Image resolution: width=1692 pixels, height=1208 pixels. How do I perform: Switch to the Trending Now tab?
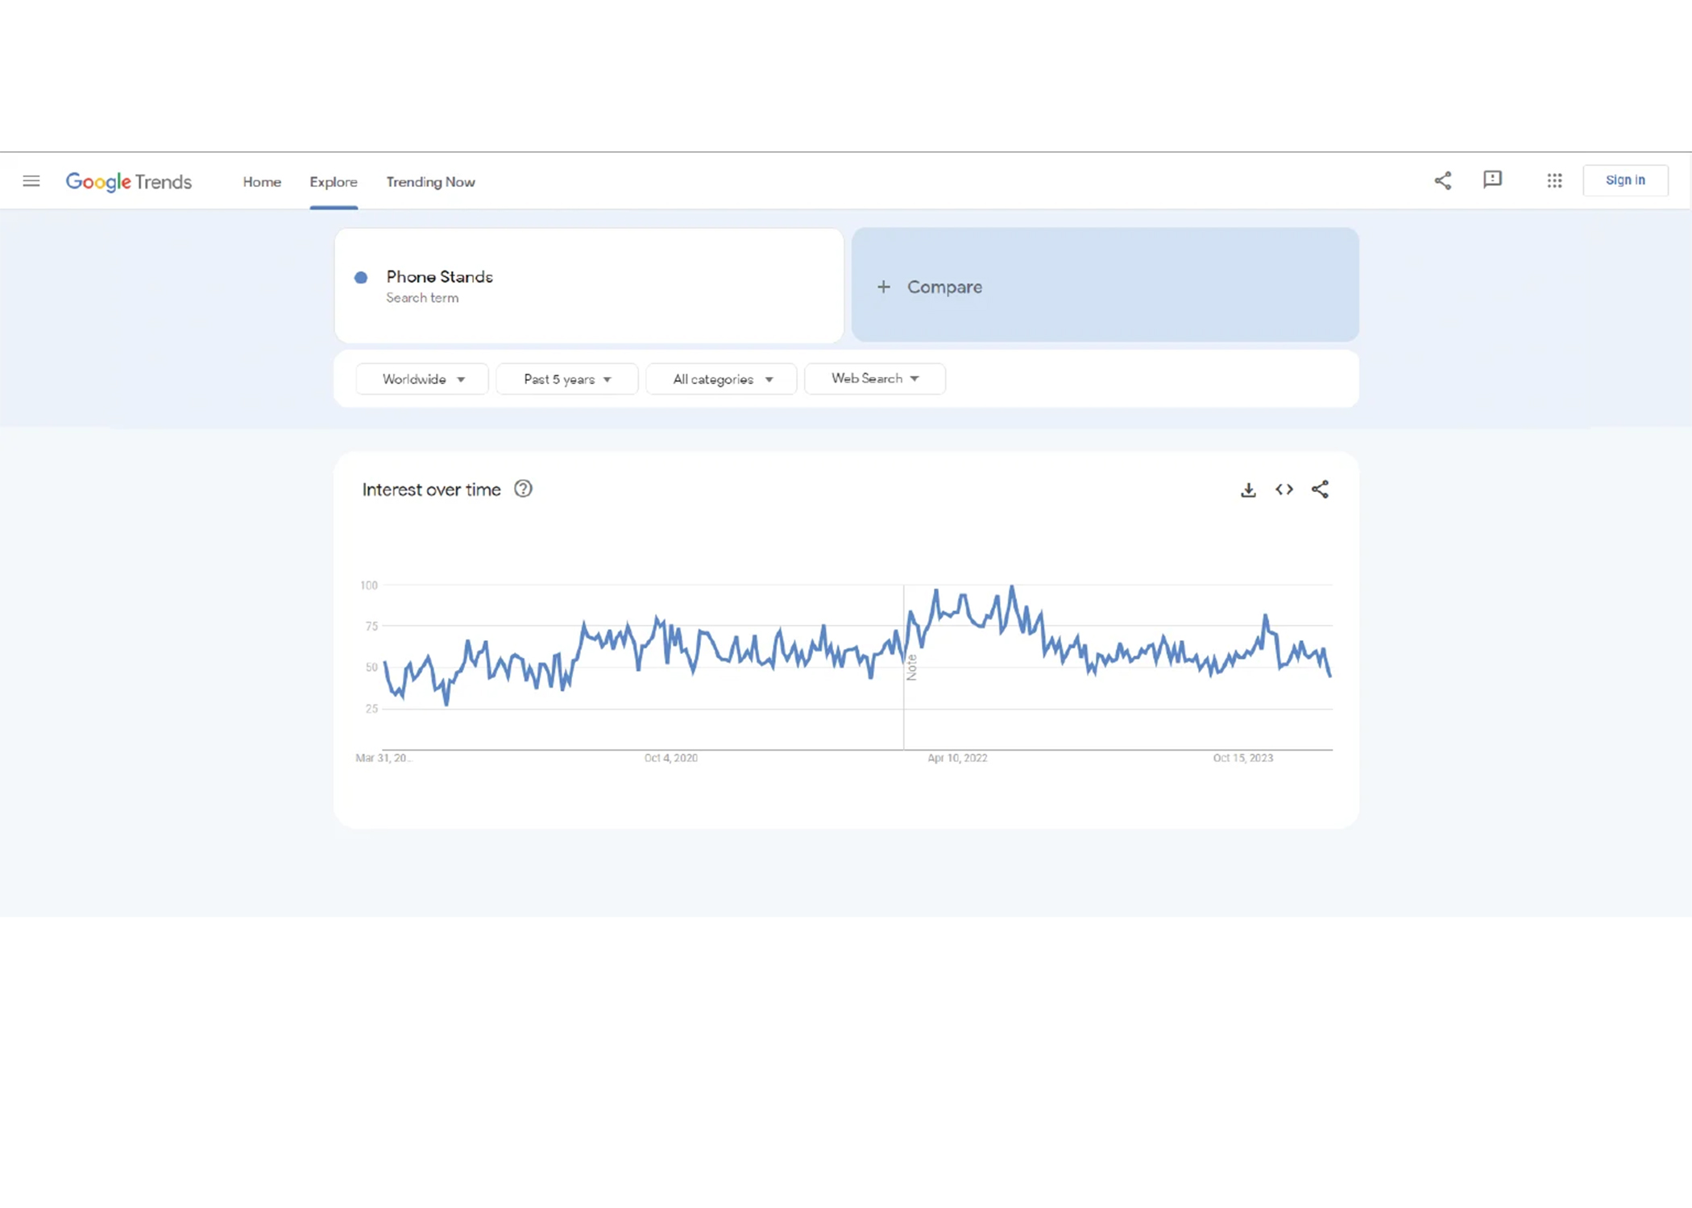click(430, 182)
